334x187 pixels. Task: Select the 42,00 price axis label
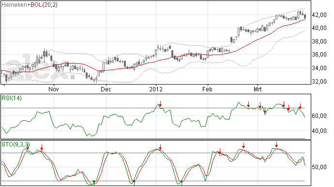point(319,15)
